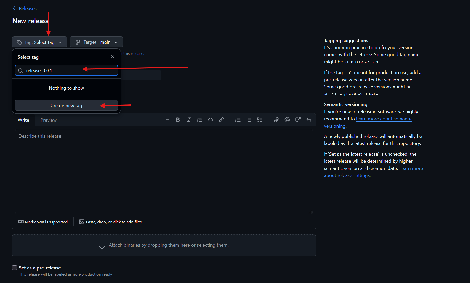This screenshot has height=283, width=470.
Task: Expand the Target: main branch dropdown
Action: coord(96,42)
